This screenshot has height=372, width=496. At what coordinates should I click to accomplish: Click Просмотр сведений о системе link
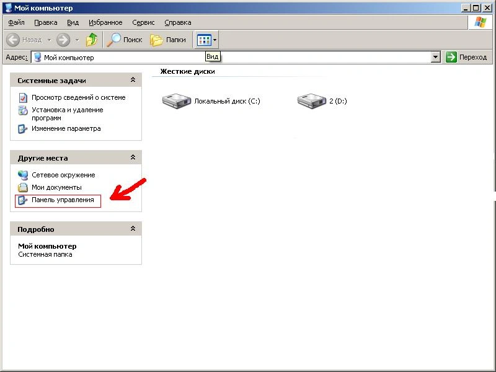coord(78,97)
